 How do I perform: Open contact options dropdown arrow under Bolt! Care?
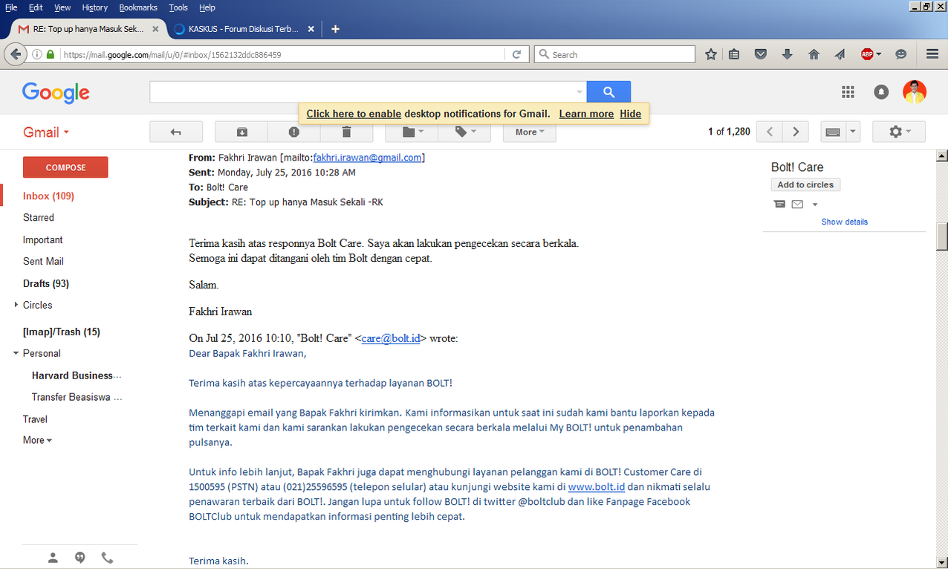pyautogui.click(x=815, y=204)
